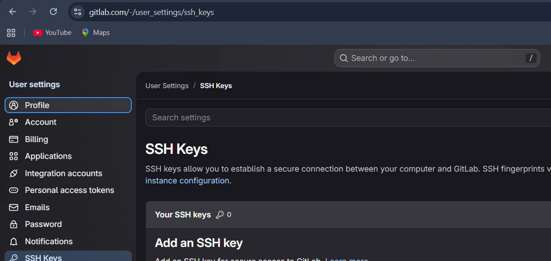551x261 pixels.
Task: Open Personal access tokens in sidebar
Action: point(68,190)
